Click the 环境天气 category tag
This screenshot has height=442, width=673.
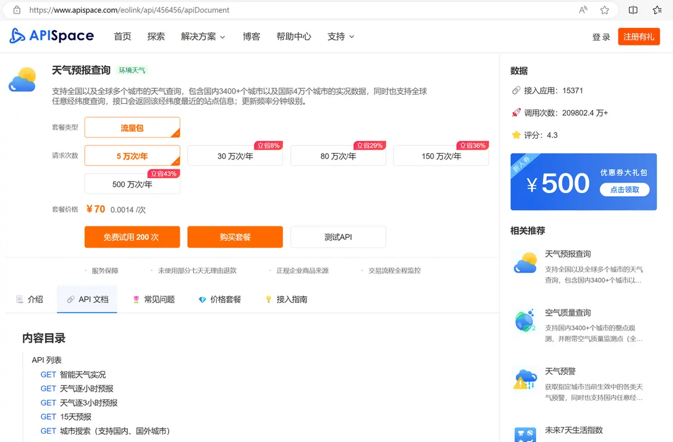click(x=132, y=71)
